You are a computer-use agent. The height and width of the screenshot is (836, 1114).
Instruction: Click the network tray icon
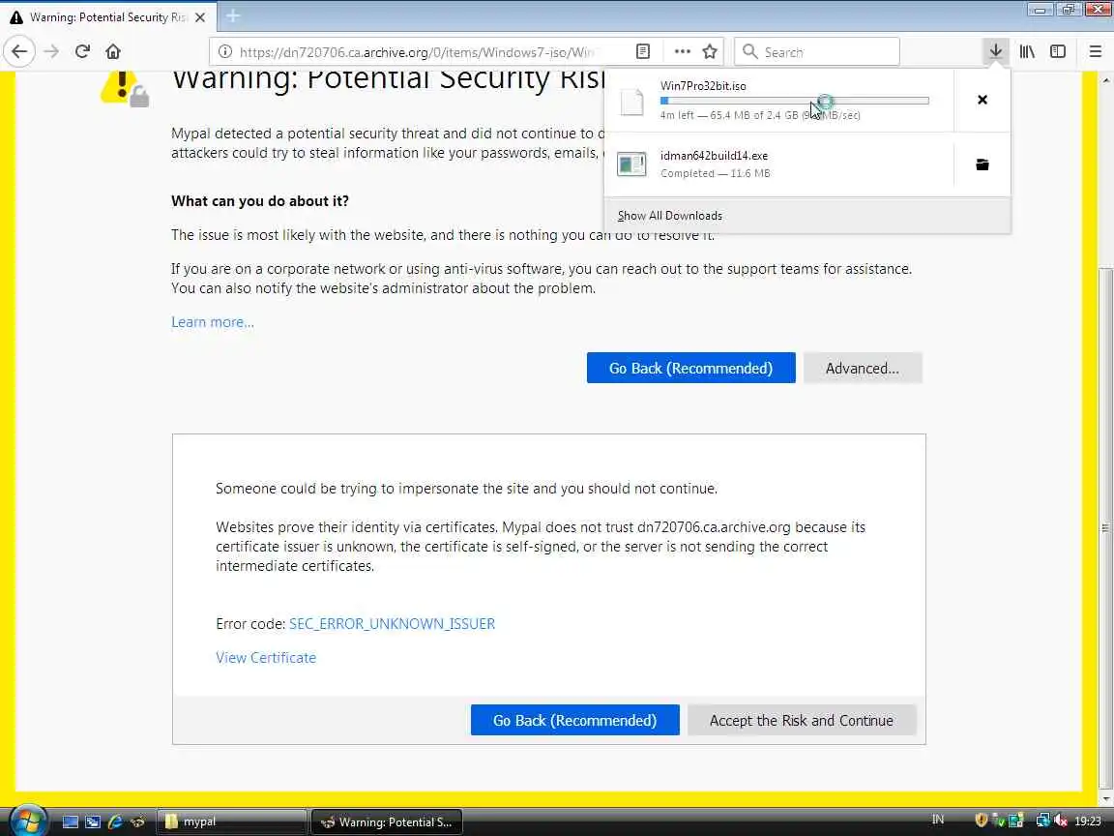[1042, 821]
